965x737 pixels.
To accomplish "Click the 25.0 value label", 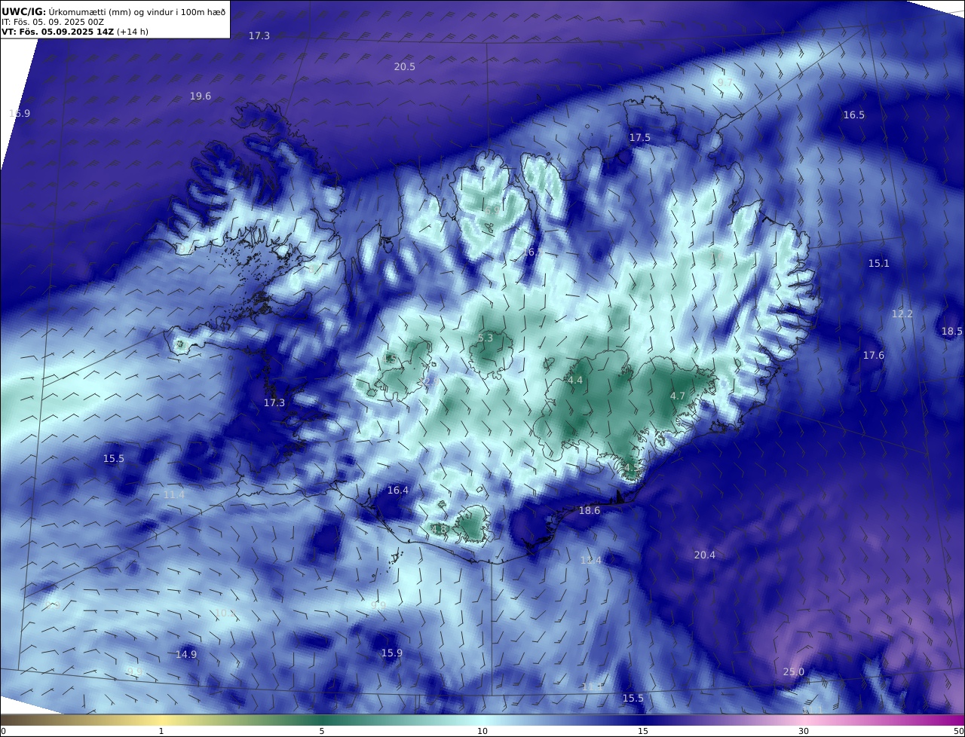I will point(794,672).
